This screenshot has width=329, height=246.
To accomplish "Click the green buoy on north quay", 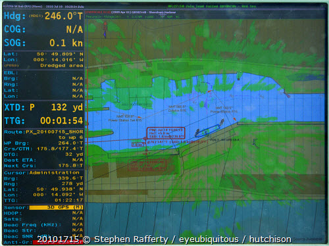I will pos(238,79).
